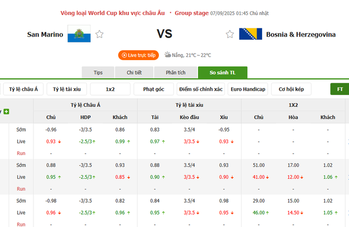Choose the Euro Handicap filter
The width and height of the screenshot is (349, 227).
pyautogui.click(x=248, y=89)
